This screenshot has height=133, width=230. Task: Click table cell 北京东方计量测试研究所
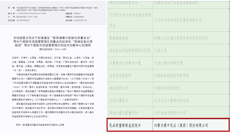191,101
